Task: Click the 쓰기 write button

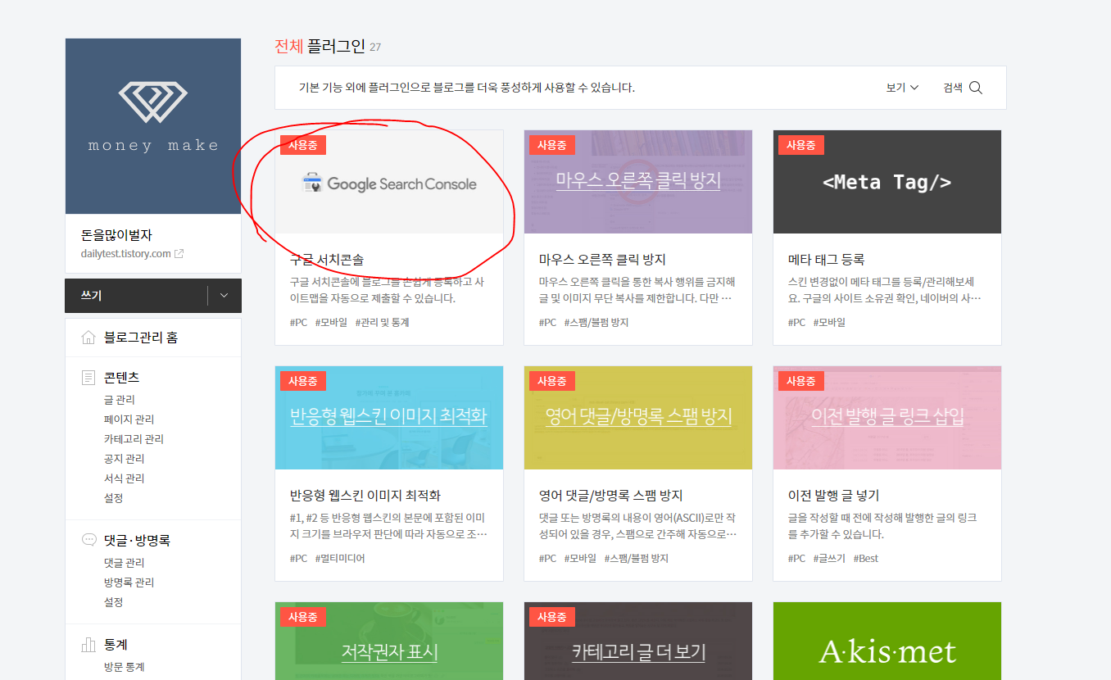Action: click(x=136, y=296)
